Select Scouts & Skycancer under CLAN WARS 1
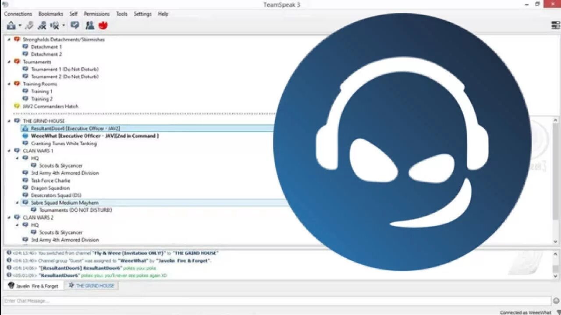Screen dimensions: 561x315 coord(60,166)
